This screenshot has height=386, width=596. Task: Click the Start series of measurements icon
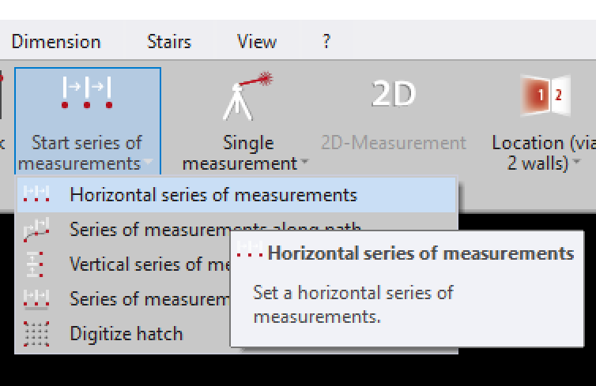click(87, 93)
